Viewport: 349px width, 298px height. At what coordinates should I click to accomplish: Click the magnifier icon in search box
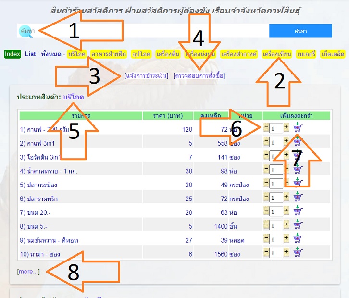(25, 31)
